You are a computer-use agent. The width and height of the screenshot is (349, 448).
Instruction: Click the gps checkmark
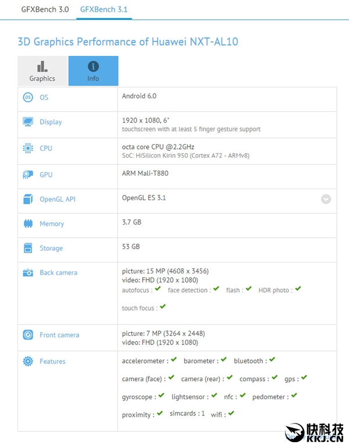[x=304, y=378]
